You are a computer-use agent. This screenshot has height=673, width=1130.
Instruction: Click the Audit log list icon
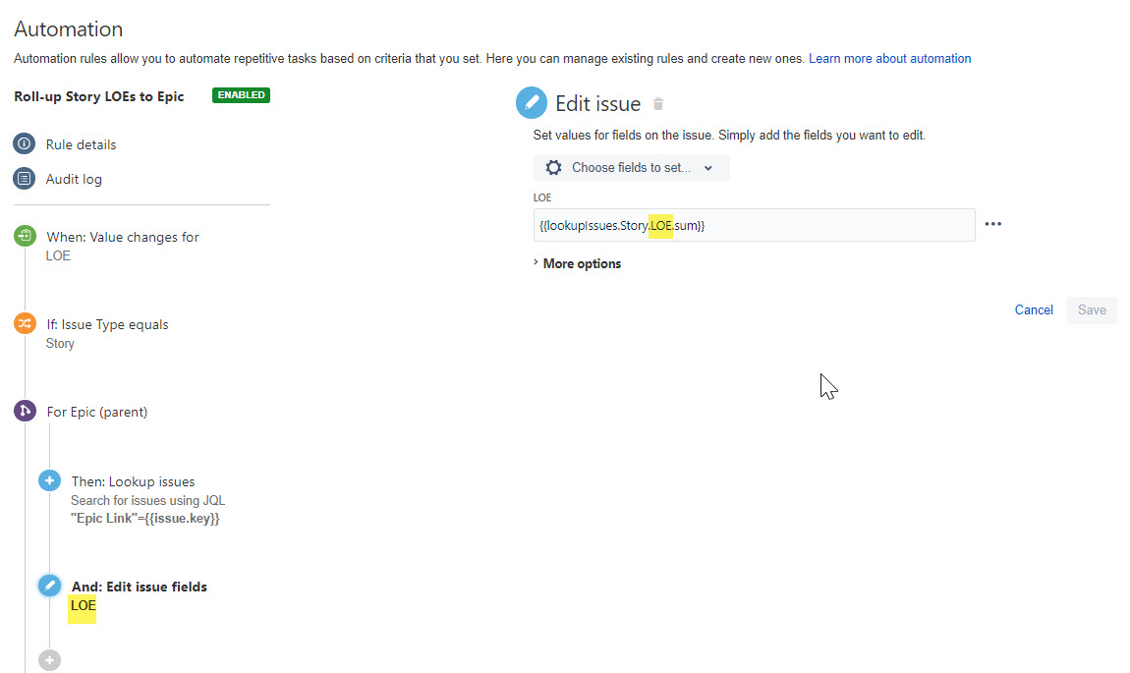tap(24, 179)
